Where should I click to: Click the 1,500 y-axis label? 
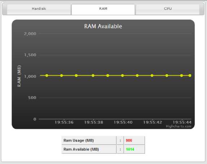pos(30,55)
